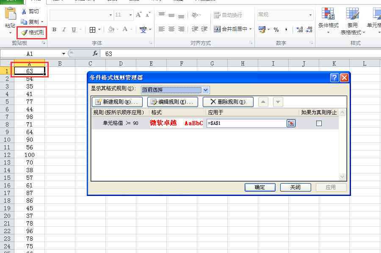The image size is (381, 253).
Task: Click the Copy (复制) icon
Action: [x=24, y=22]
